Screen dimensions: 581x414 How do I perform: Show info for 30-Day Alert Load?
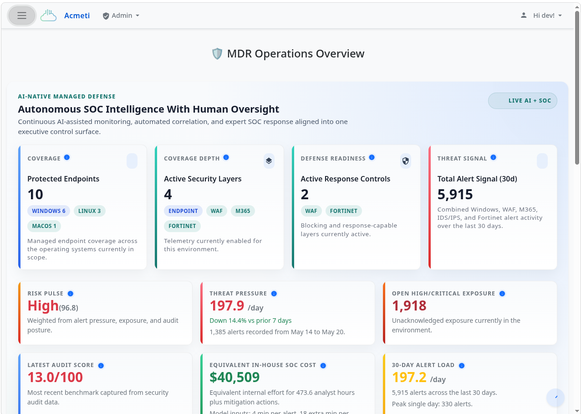462,366
